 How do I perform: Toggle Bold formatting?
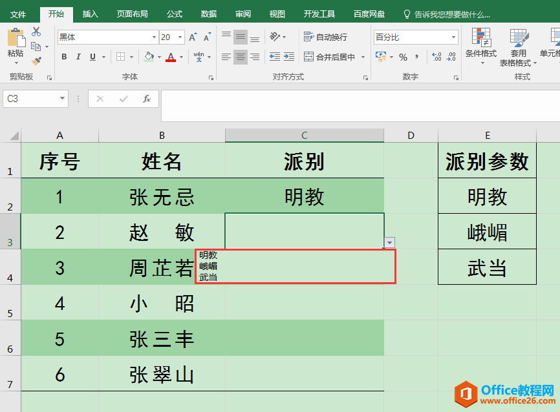(64, 57)
